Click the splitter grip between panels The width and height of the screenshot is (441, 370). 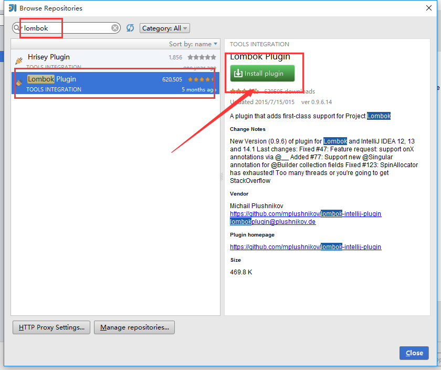pos(222,177)
